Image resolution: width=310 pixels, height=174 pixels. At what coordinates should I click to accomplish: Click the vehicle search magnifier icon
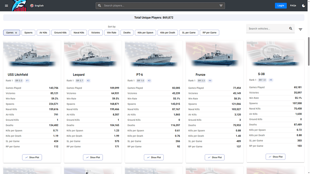291,28
